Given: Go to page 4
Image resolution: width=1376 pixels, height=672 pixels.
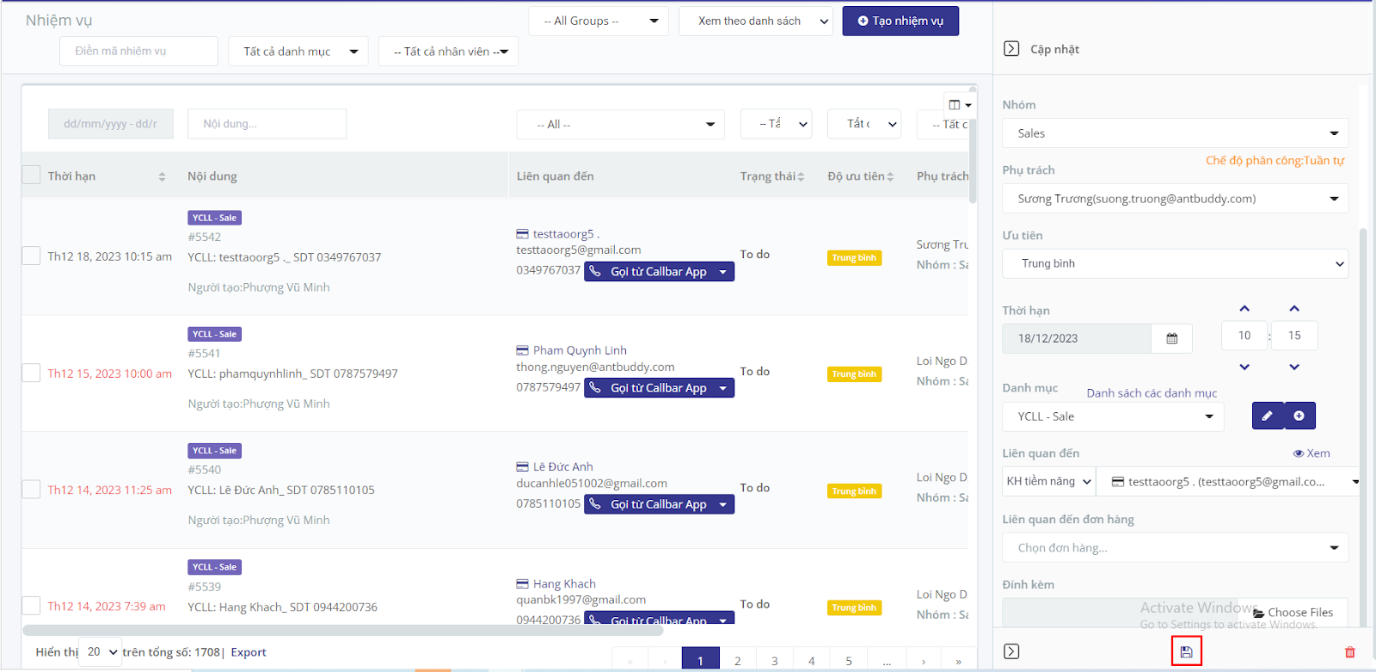Looking at the screenshot, I should (811, 661).
